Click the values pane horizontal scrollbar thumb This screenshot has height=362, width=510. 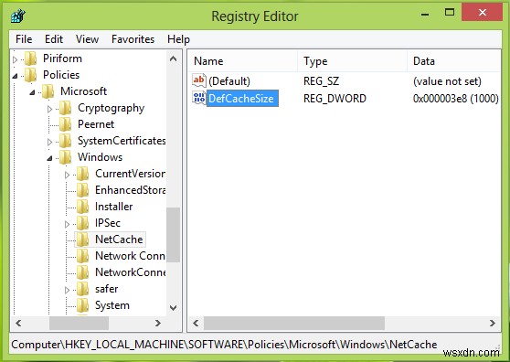point(294,323)
